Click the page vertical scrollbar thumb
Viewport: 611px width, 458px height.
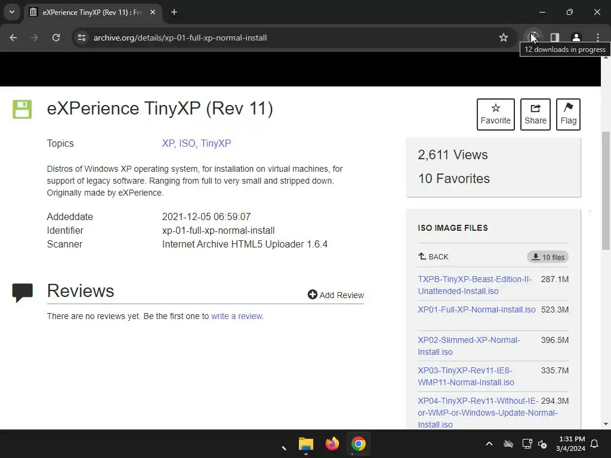tap(606, 191)
